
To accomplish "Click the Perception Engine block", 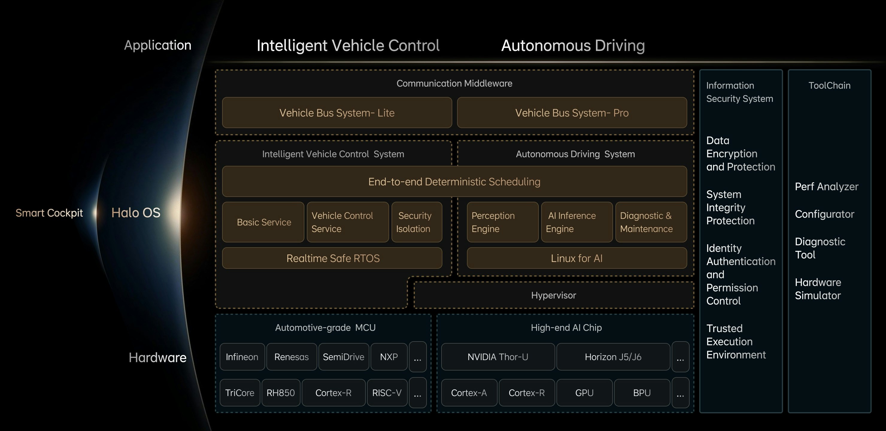I will pyautogui.click(x=502, y=222).
